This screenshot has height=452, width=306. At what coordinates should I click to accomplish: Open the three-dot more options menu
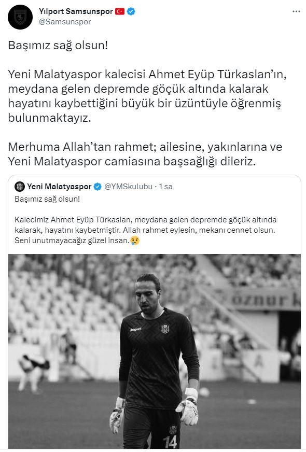click(x=296, y=11)
